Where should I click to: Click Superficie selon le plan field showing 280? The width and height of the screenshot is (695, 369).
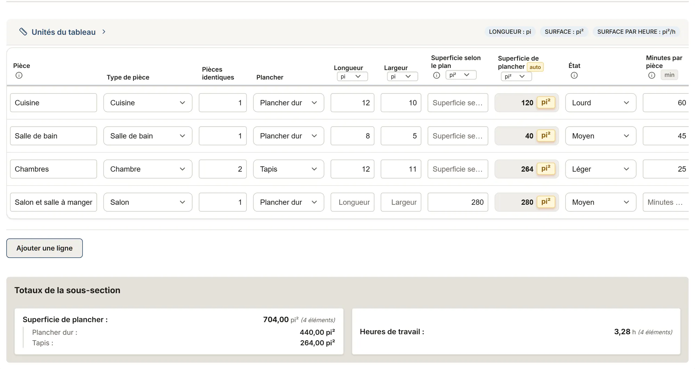(x=458, y=202)
